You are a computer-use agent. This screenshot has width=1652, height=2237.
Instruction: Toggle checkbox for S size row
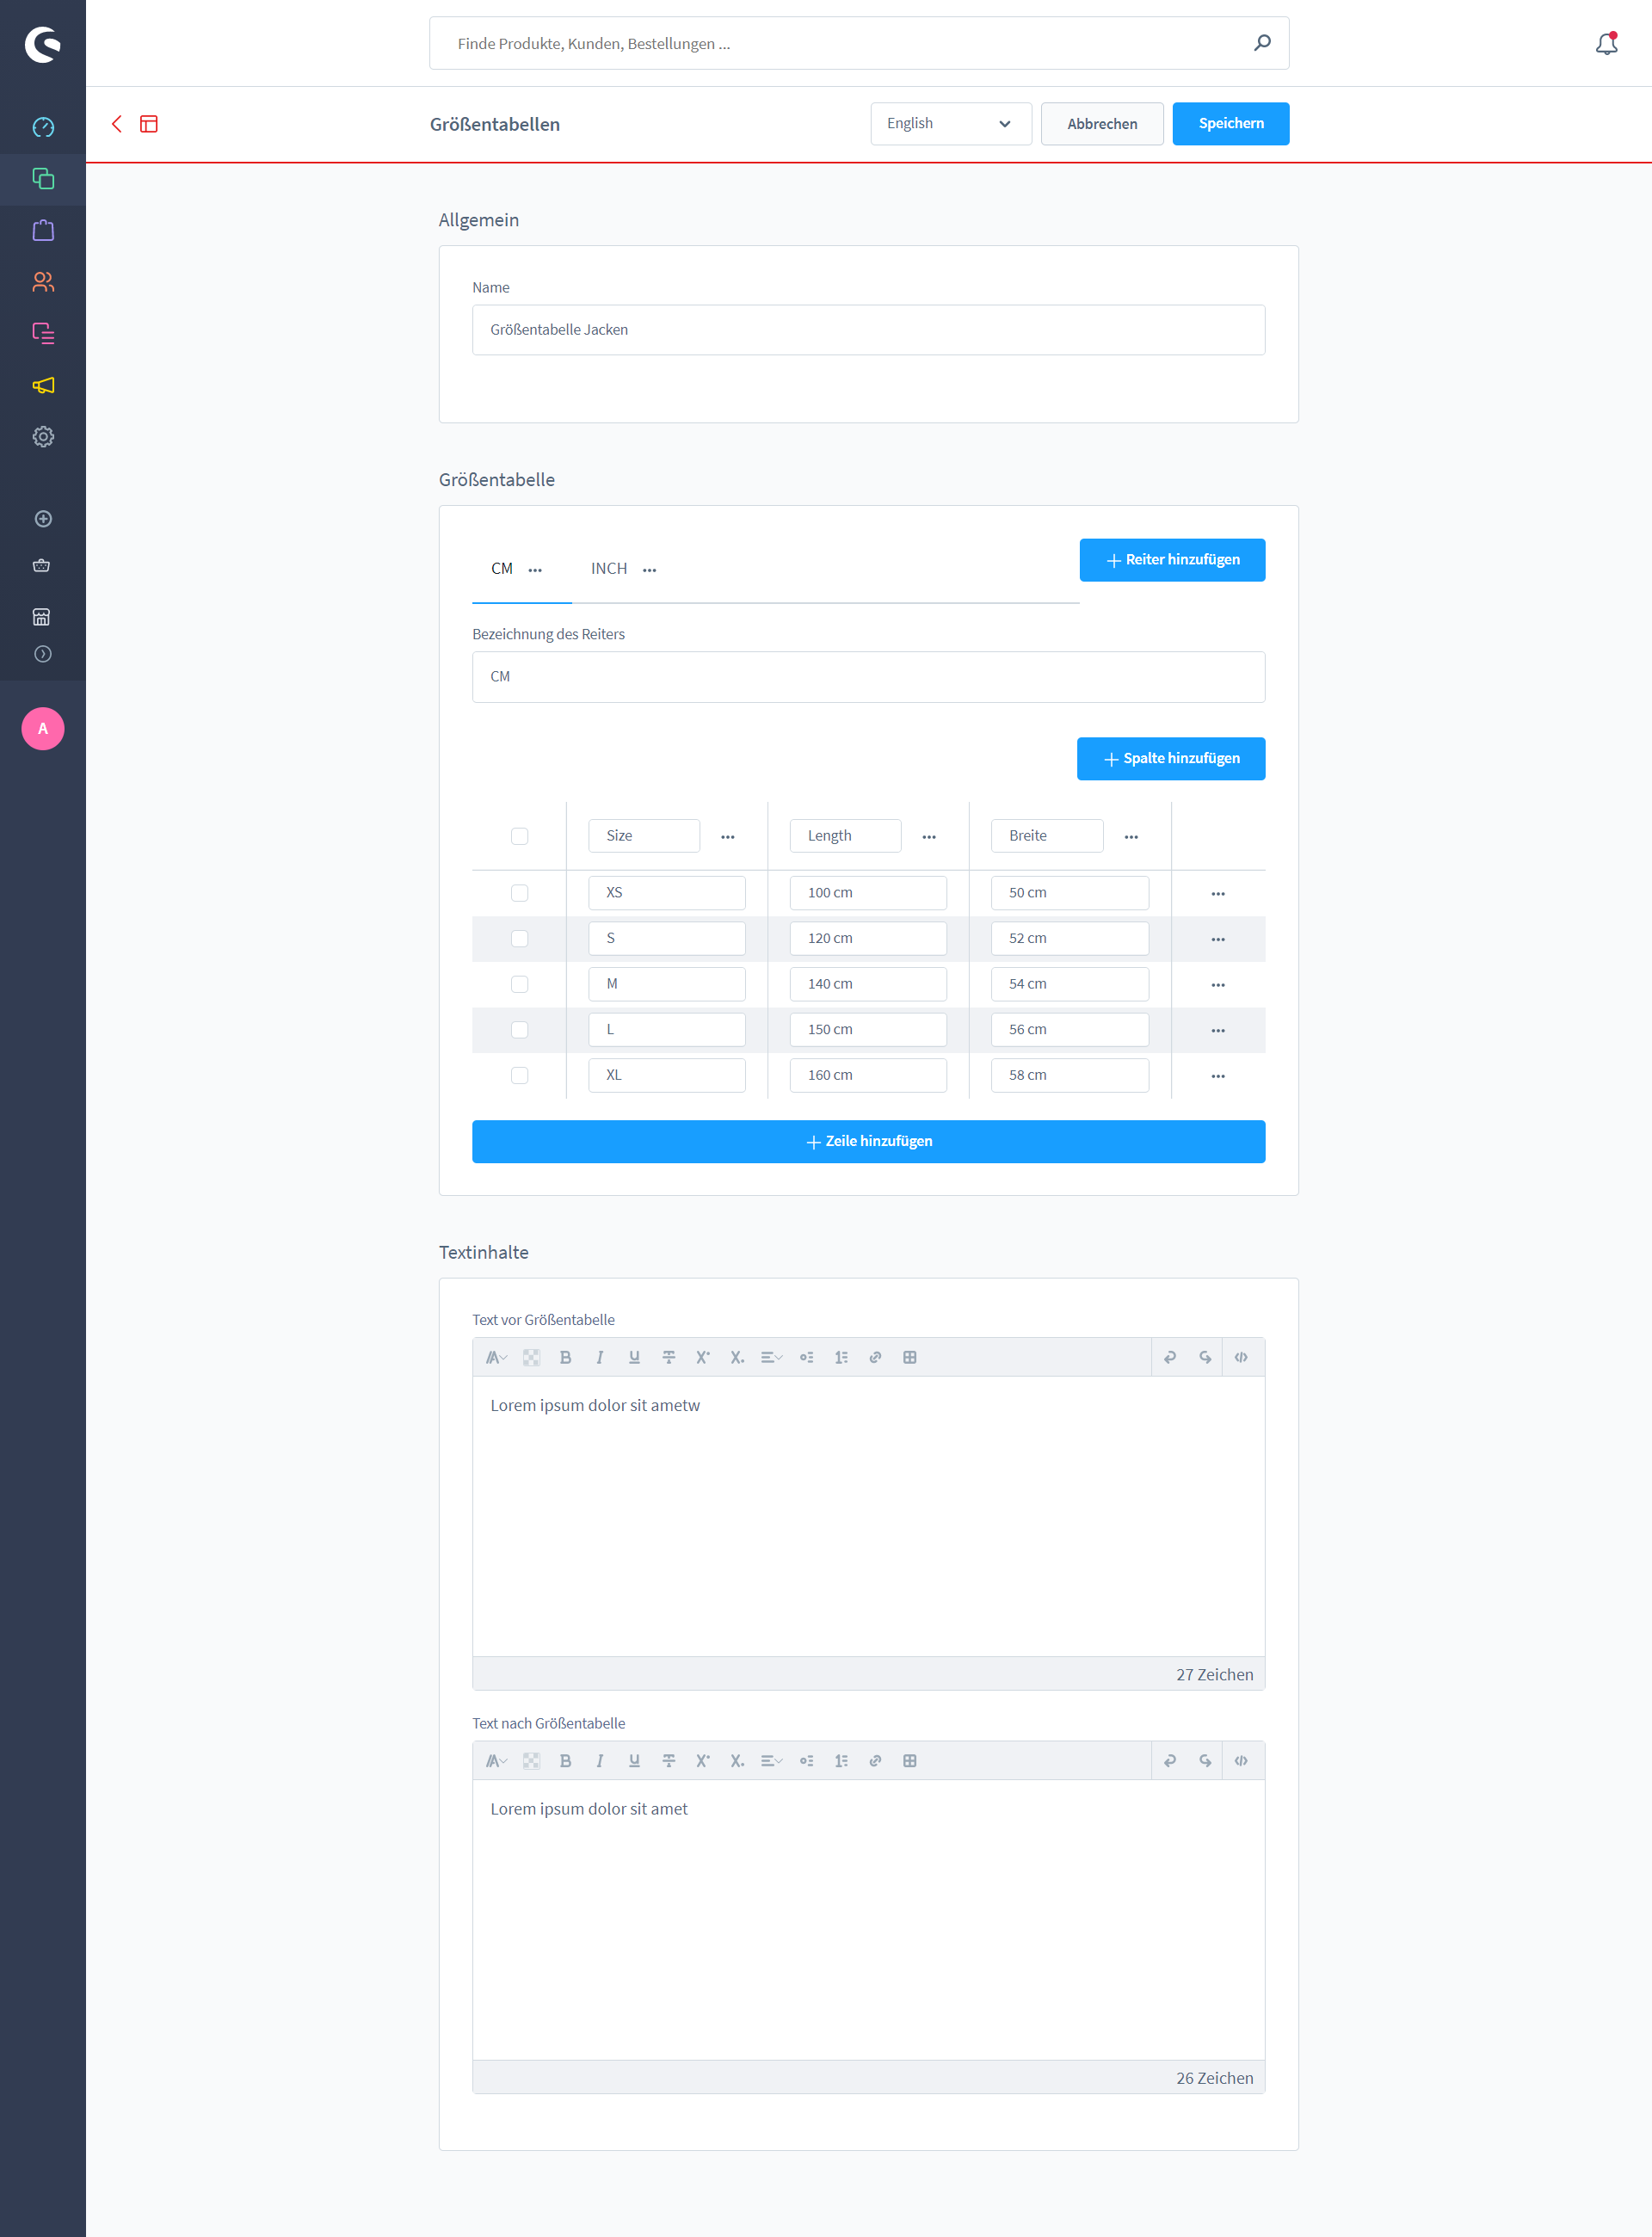[x=520, y=938]
